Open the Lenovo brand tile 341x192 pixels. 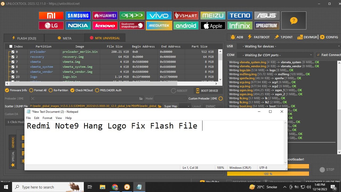tap(105, 26)
